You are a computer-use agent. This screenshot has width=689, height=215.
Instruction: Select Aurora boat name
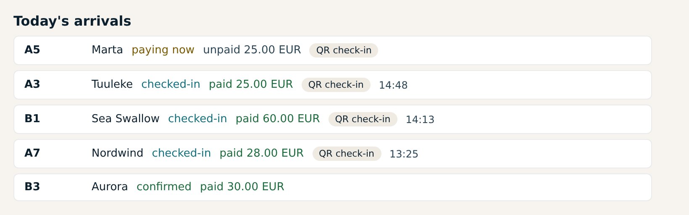110,187
